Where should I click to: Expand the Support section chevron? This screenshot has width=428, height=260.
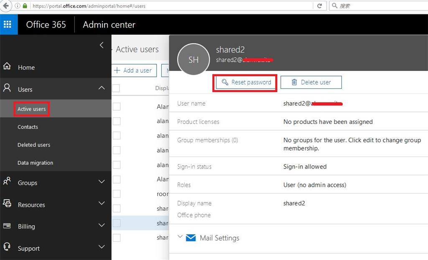tap(102, 247)
